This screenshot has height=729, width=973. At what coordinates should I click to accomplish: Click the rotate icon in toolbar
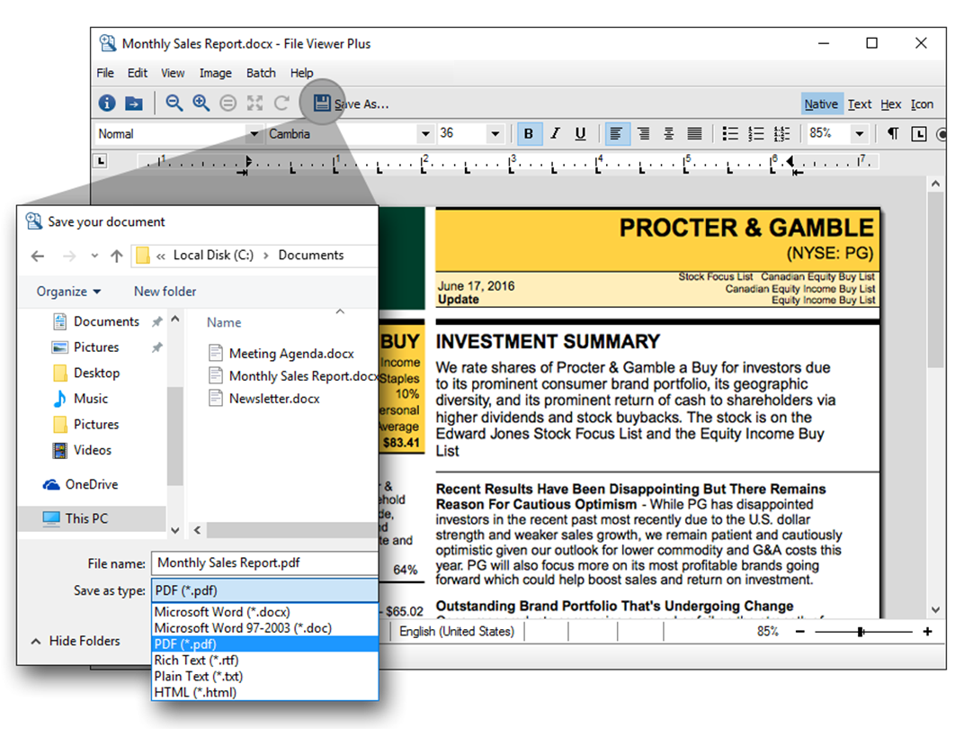[x=281, y=103]
